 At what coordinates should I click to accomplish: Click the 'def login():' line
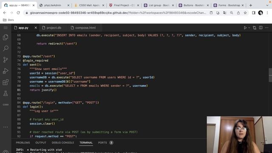tap(33, 107)
